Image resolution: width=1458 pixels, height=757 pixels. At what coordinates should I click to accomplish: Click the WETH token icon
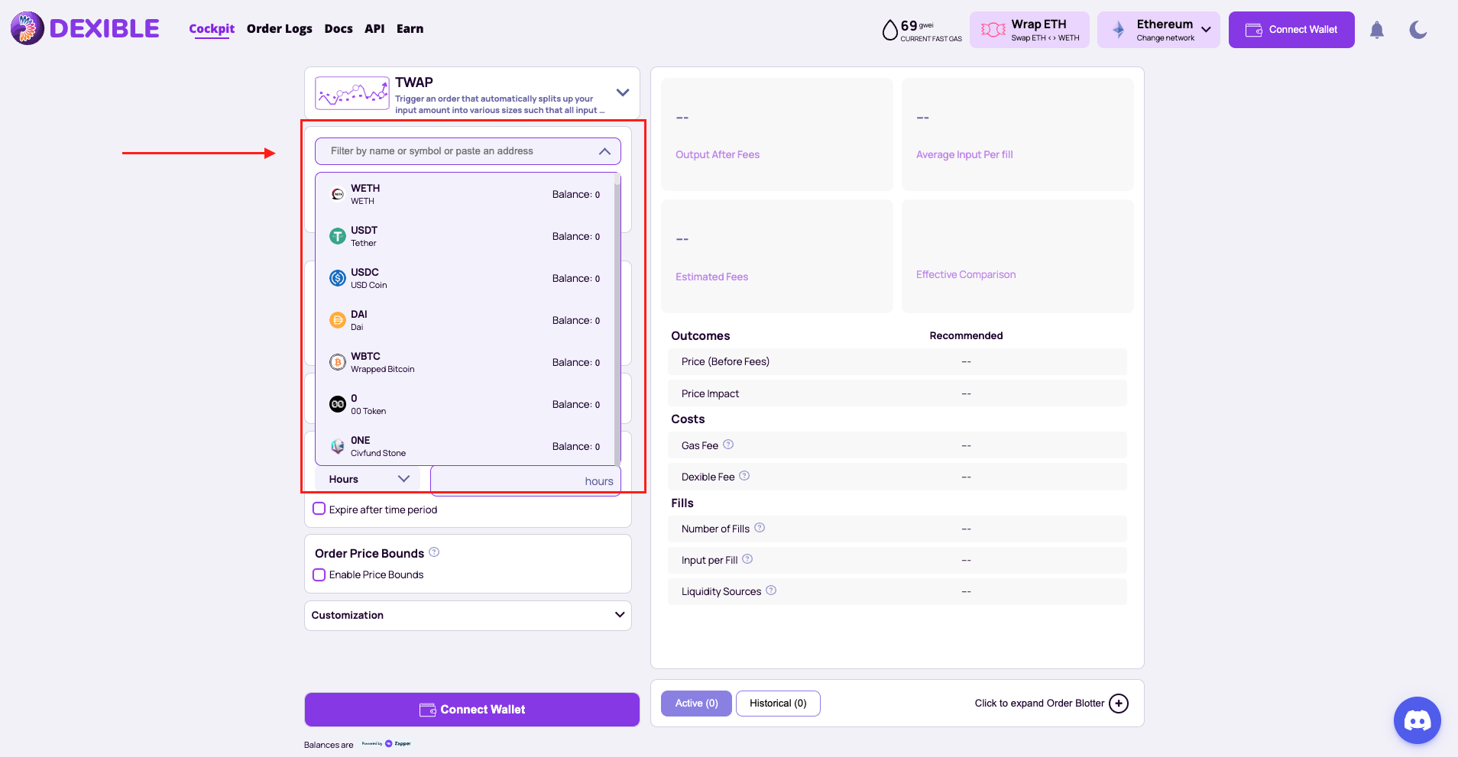[x=338, y=194]
